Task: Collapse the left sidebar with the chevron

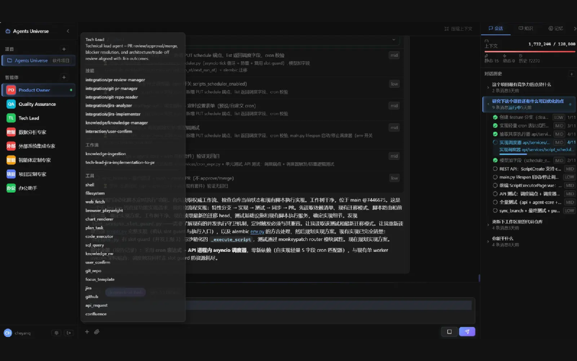Action: 68,31
